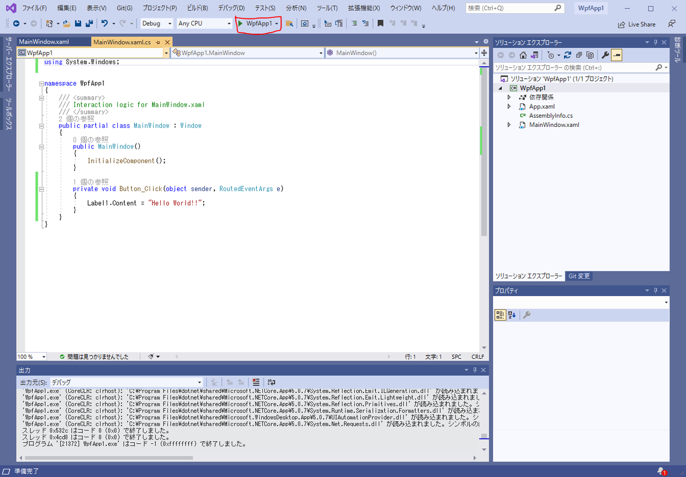The height and width of the screenshot is (477, 686).
Task: Toggle word wrap in the output panel
Action: [x=272, y=382]
